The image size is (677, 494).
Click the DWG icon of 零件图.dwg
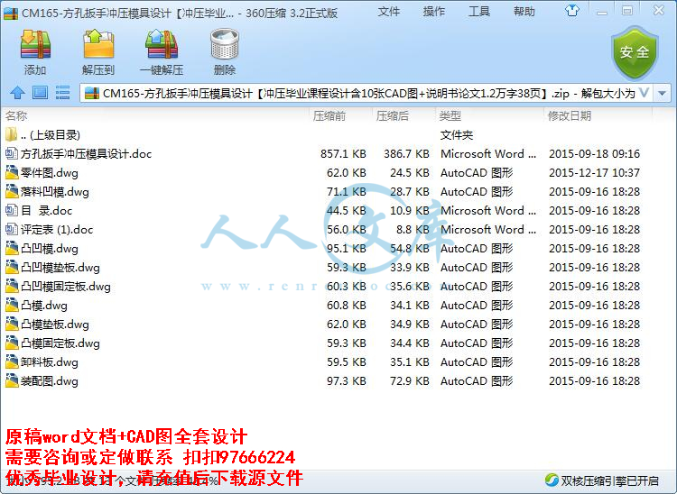coord(12,172)
